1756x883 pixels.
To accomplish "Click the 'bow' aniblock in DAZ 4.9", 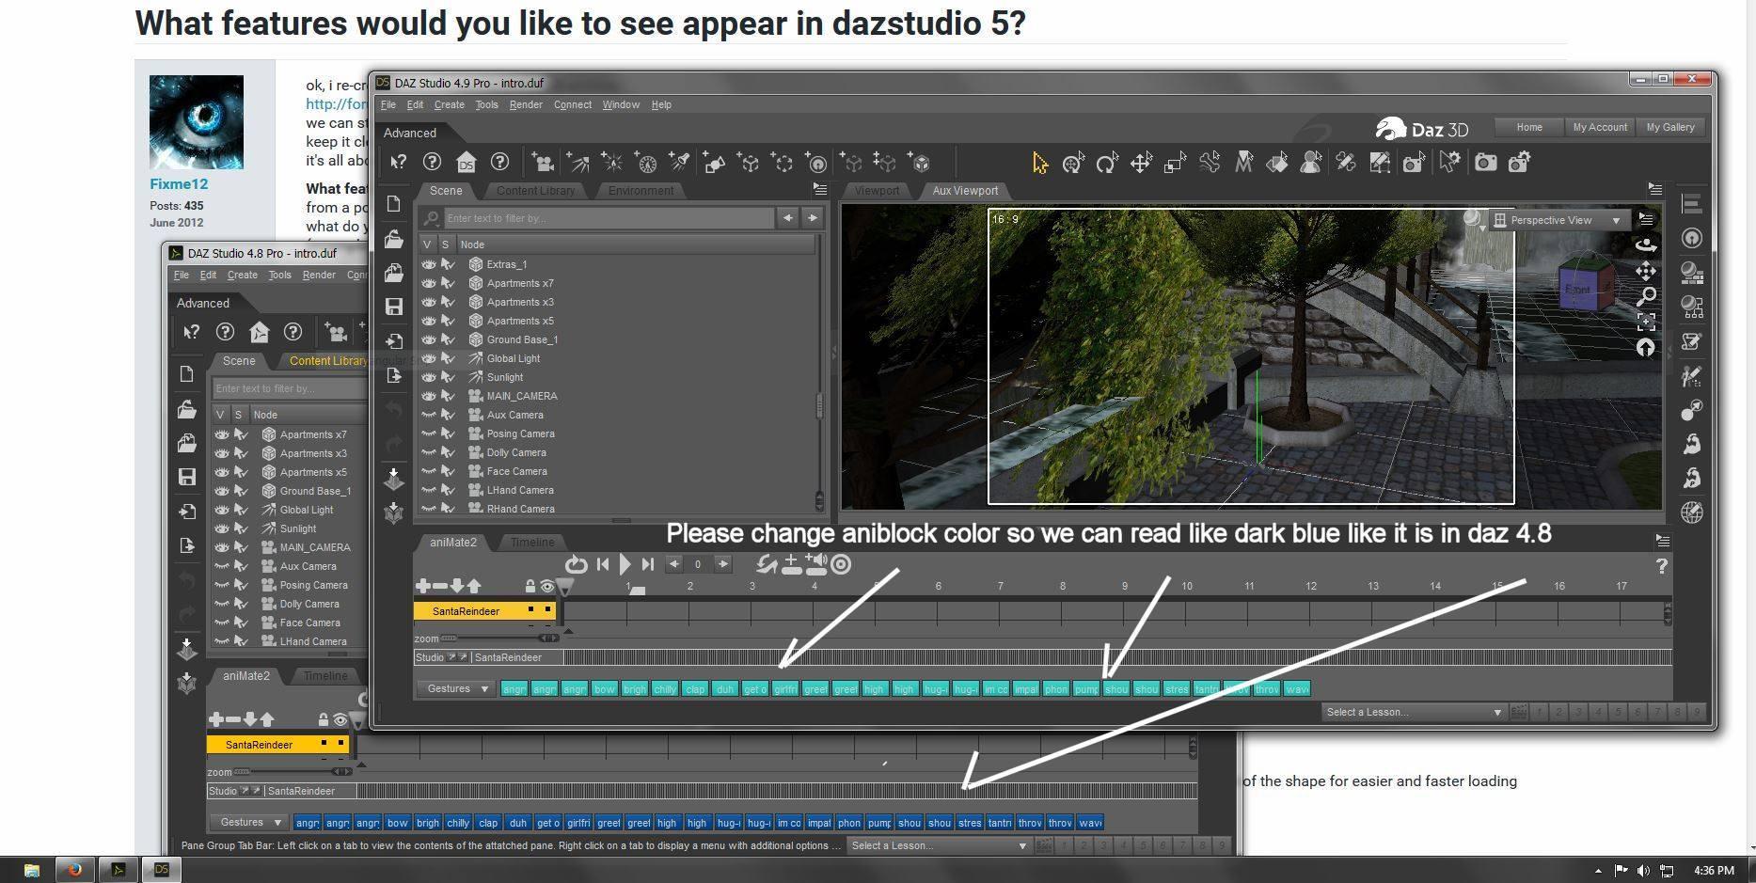I will coord(605,689).
